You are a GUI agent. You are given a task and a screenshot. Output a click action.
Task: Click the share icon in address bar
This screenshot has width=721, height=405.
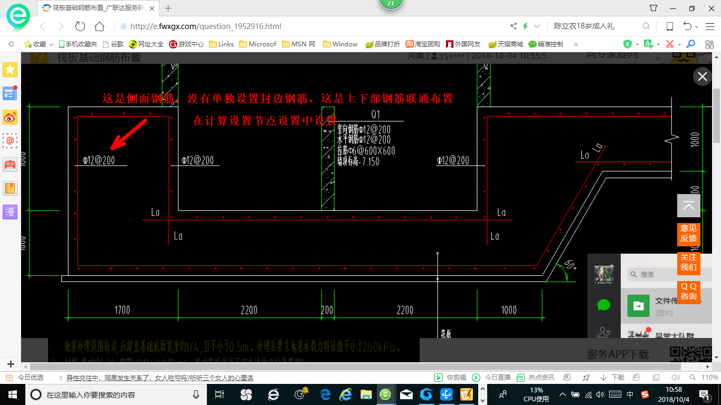click(x=514, y=26)
